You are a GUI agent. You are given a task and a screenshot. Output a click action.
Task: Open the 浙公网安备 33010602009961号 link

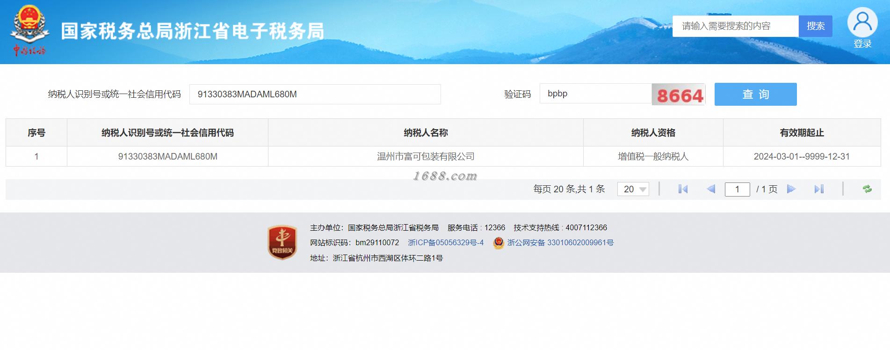(x=560, y=242)
